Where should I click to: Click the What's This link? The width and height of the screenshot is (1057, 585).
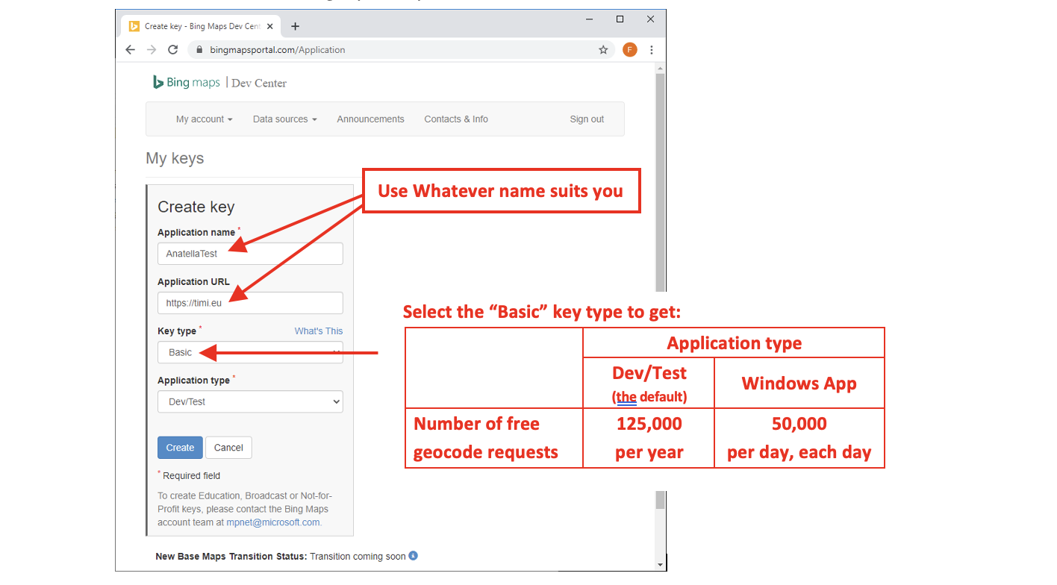(319, 331)
